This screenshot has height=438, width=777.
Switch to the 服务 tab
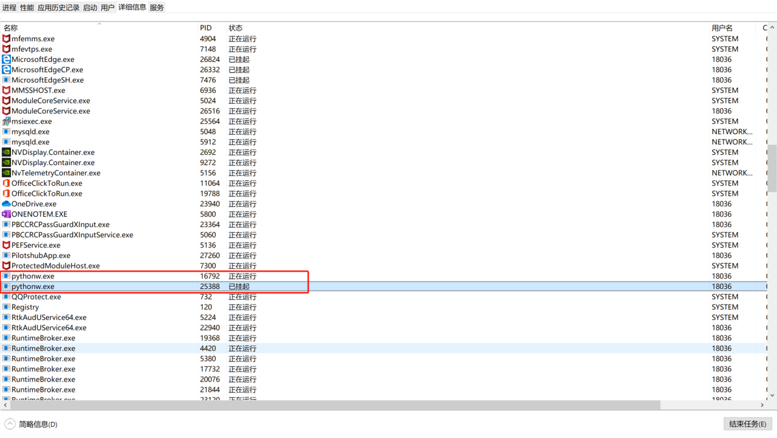157,7
